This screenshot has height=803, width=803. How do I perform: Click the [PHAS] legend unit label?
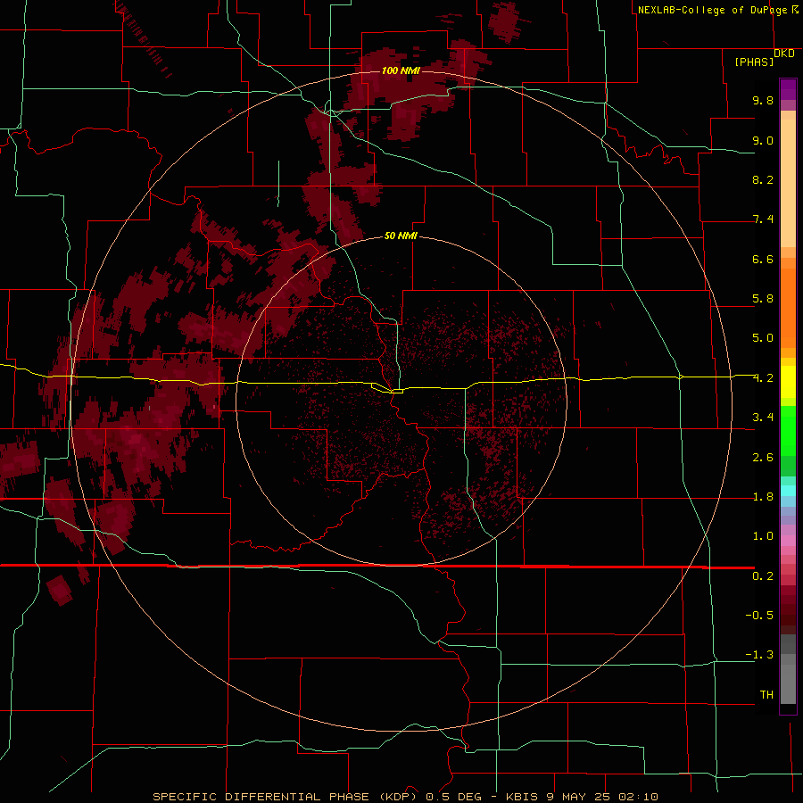(754, 62)
